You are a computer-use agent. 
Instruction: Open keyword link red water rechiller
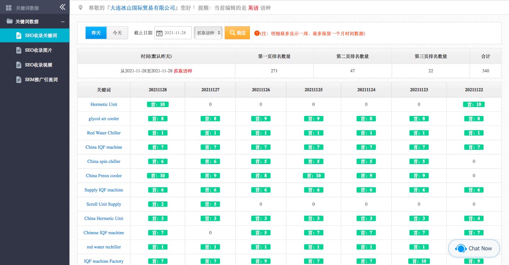tap(104, 248)
